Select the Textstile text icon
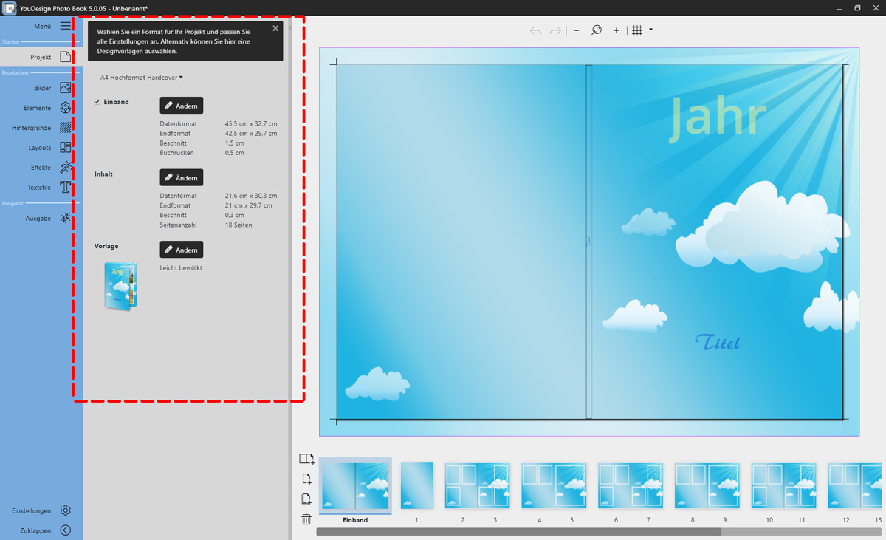This screenshot has height=540, width=886. [66, 188]
